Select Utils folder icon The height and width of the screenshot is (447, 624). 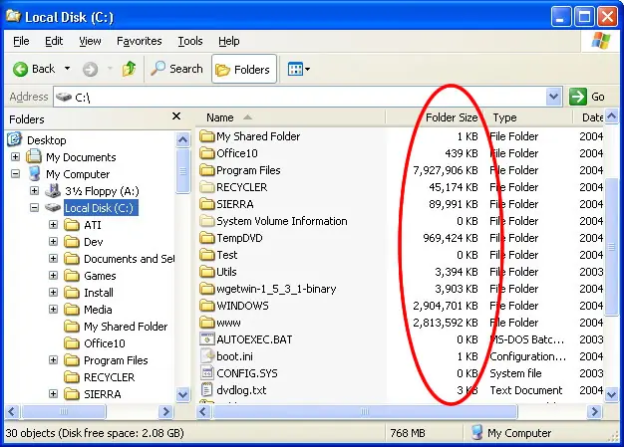(x=207, y=272)
